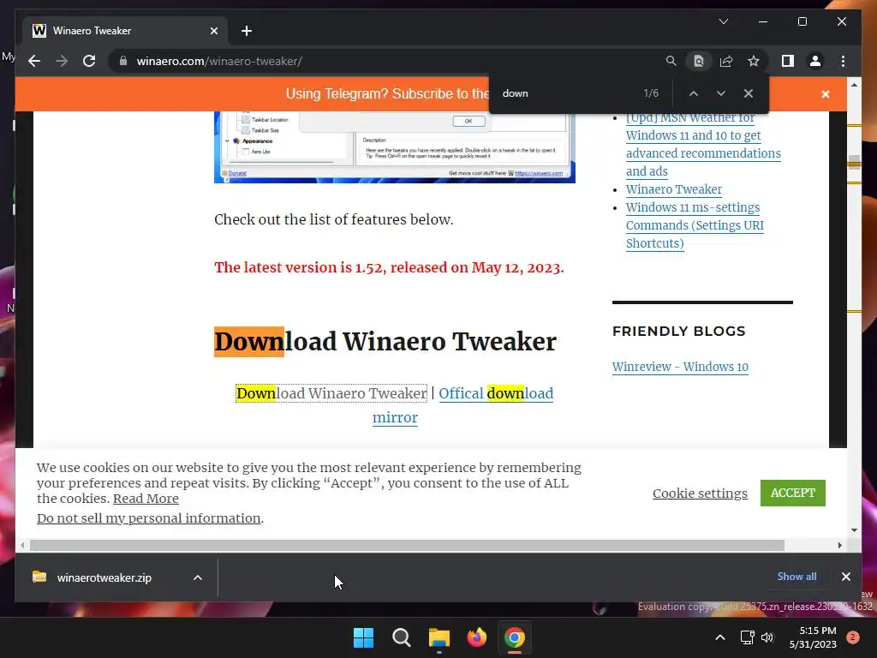Open the MSN Weather article link
Viewport: 877px width, 658px height.
click(703, 144)
